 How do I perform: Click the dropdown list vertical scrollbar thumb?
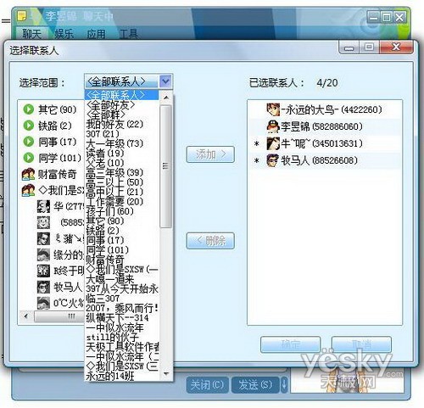coord(165,166)
